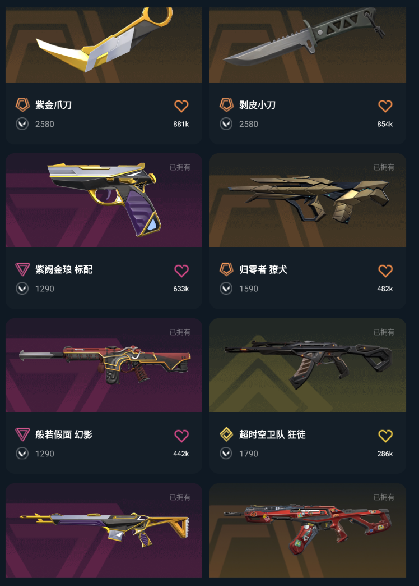Click the yellow heart on 超时空卫队 狂徒
The image size is (419, 586).
pos(385,436)
